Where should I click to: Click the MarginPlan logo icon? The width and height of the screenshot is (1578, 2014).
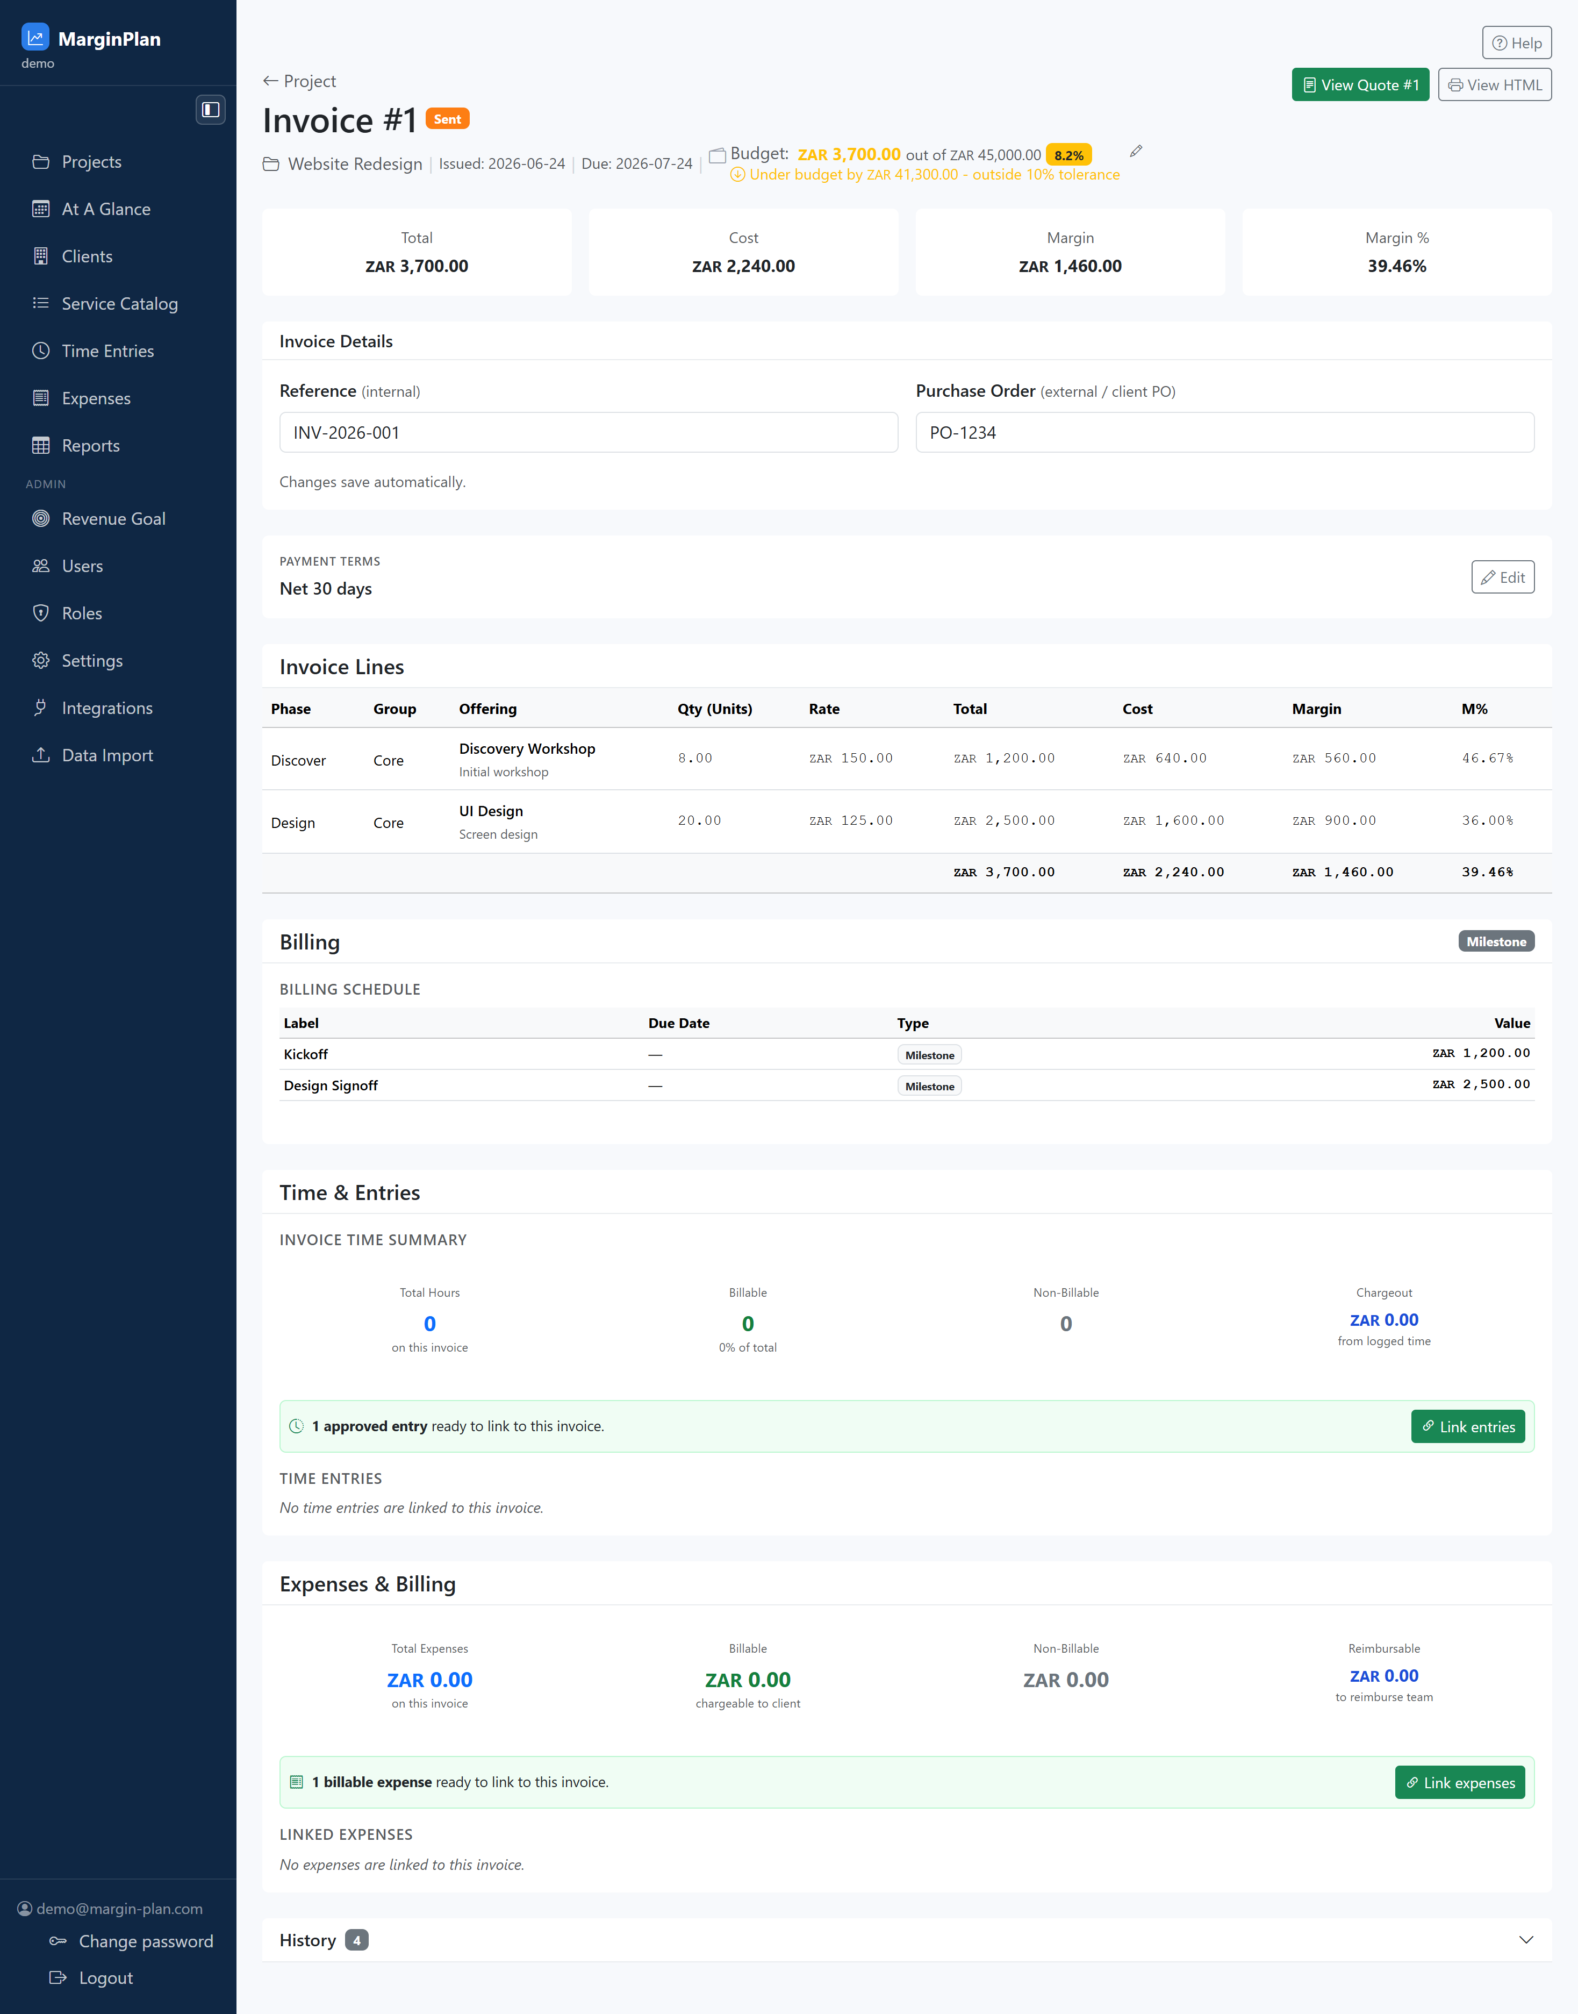click(x=35, y=37)
